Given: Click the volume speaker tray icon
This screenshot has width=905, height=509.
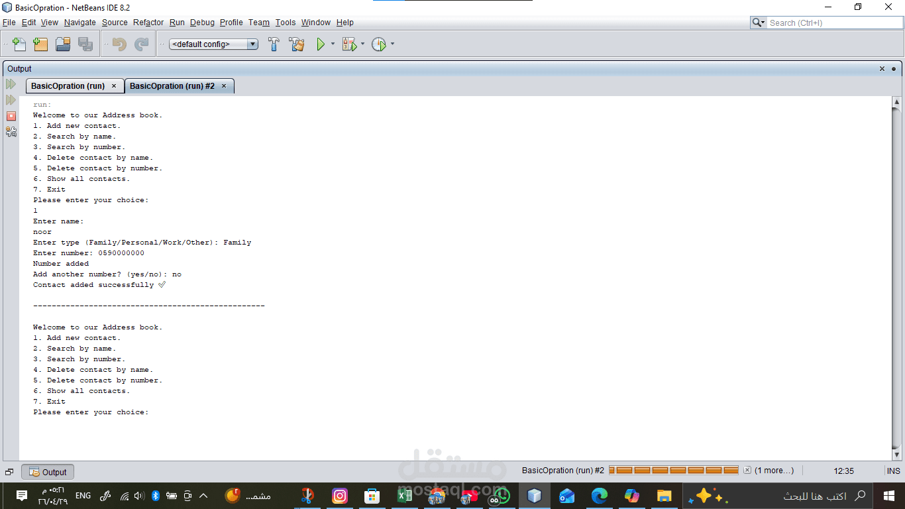Looking at the screenshot, I should 139,496.
